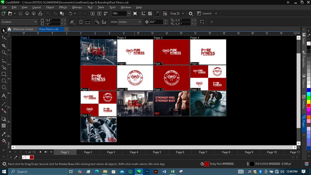The image size is (311, 175).
Task: Click the Page 11 layout thumbnail
Action: coord(171,103)
